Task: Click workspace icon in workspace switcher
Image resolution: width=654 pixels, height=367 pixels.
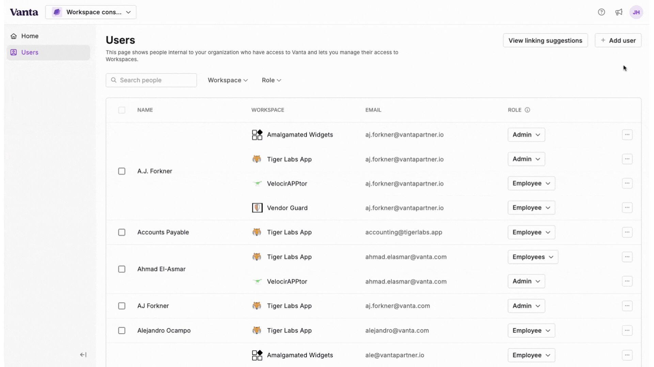Action: [x=57, y=12]
